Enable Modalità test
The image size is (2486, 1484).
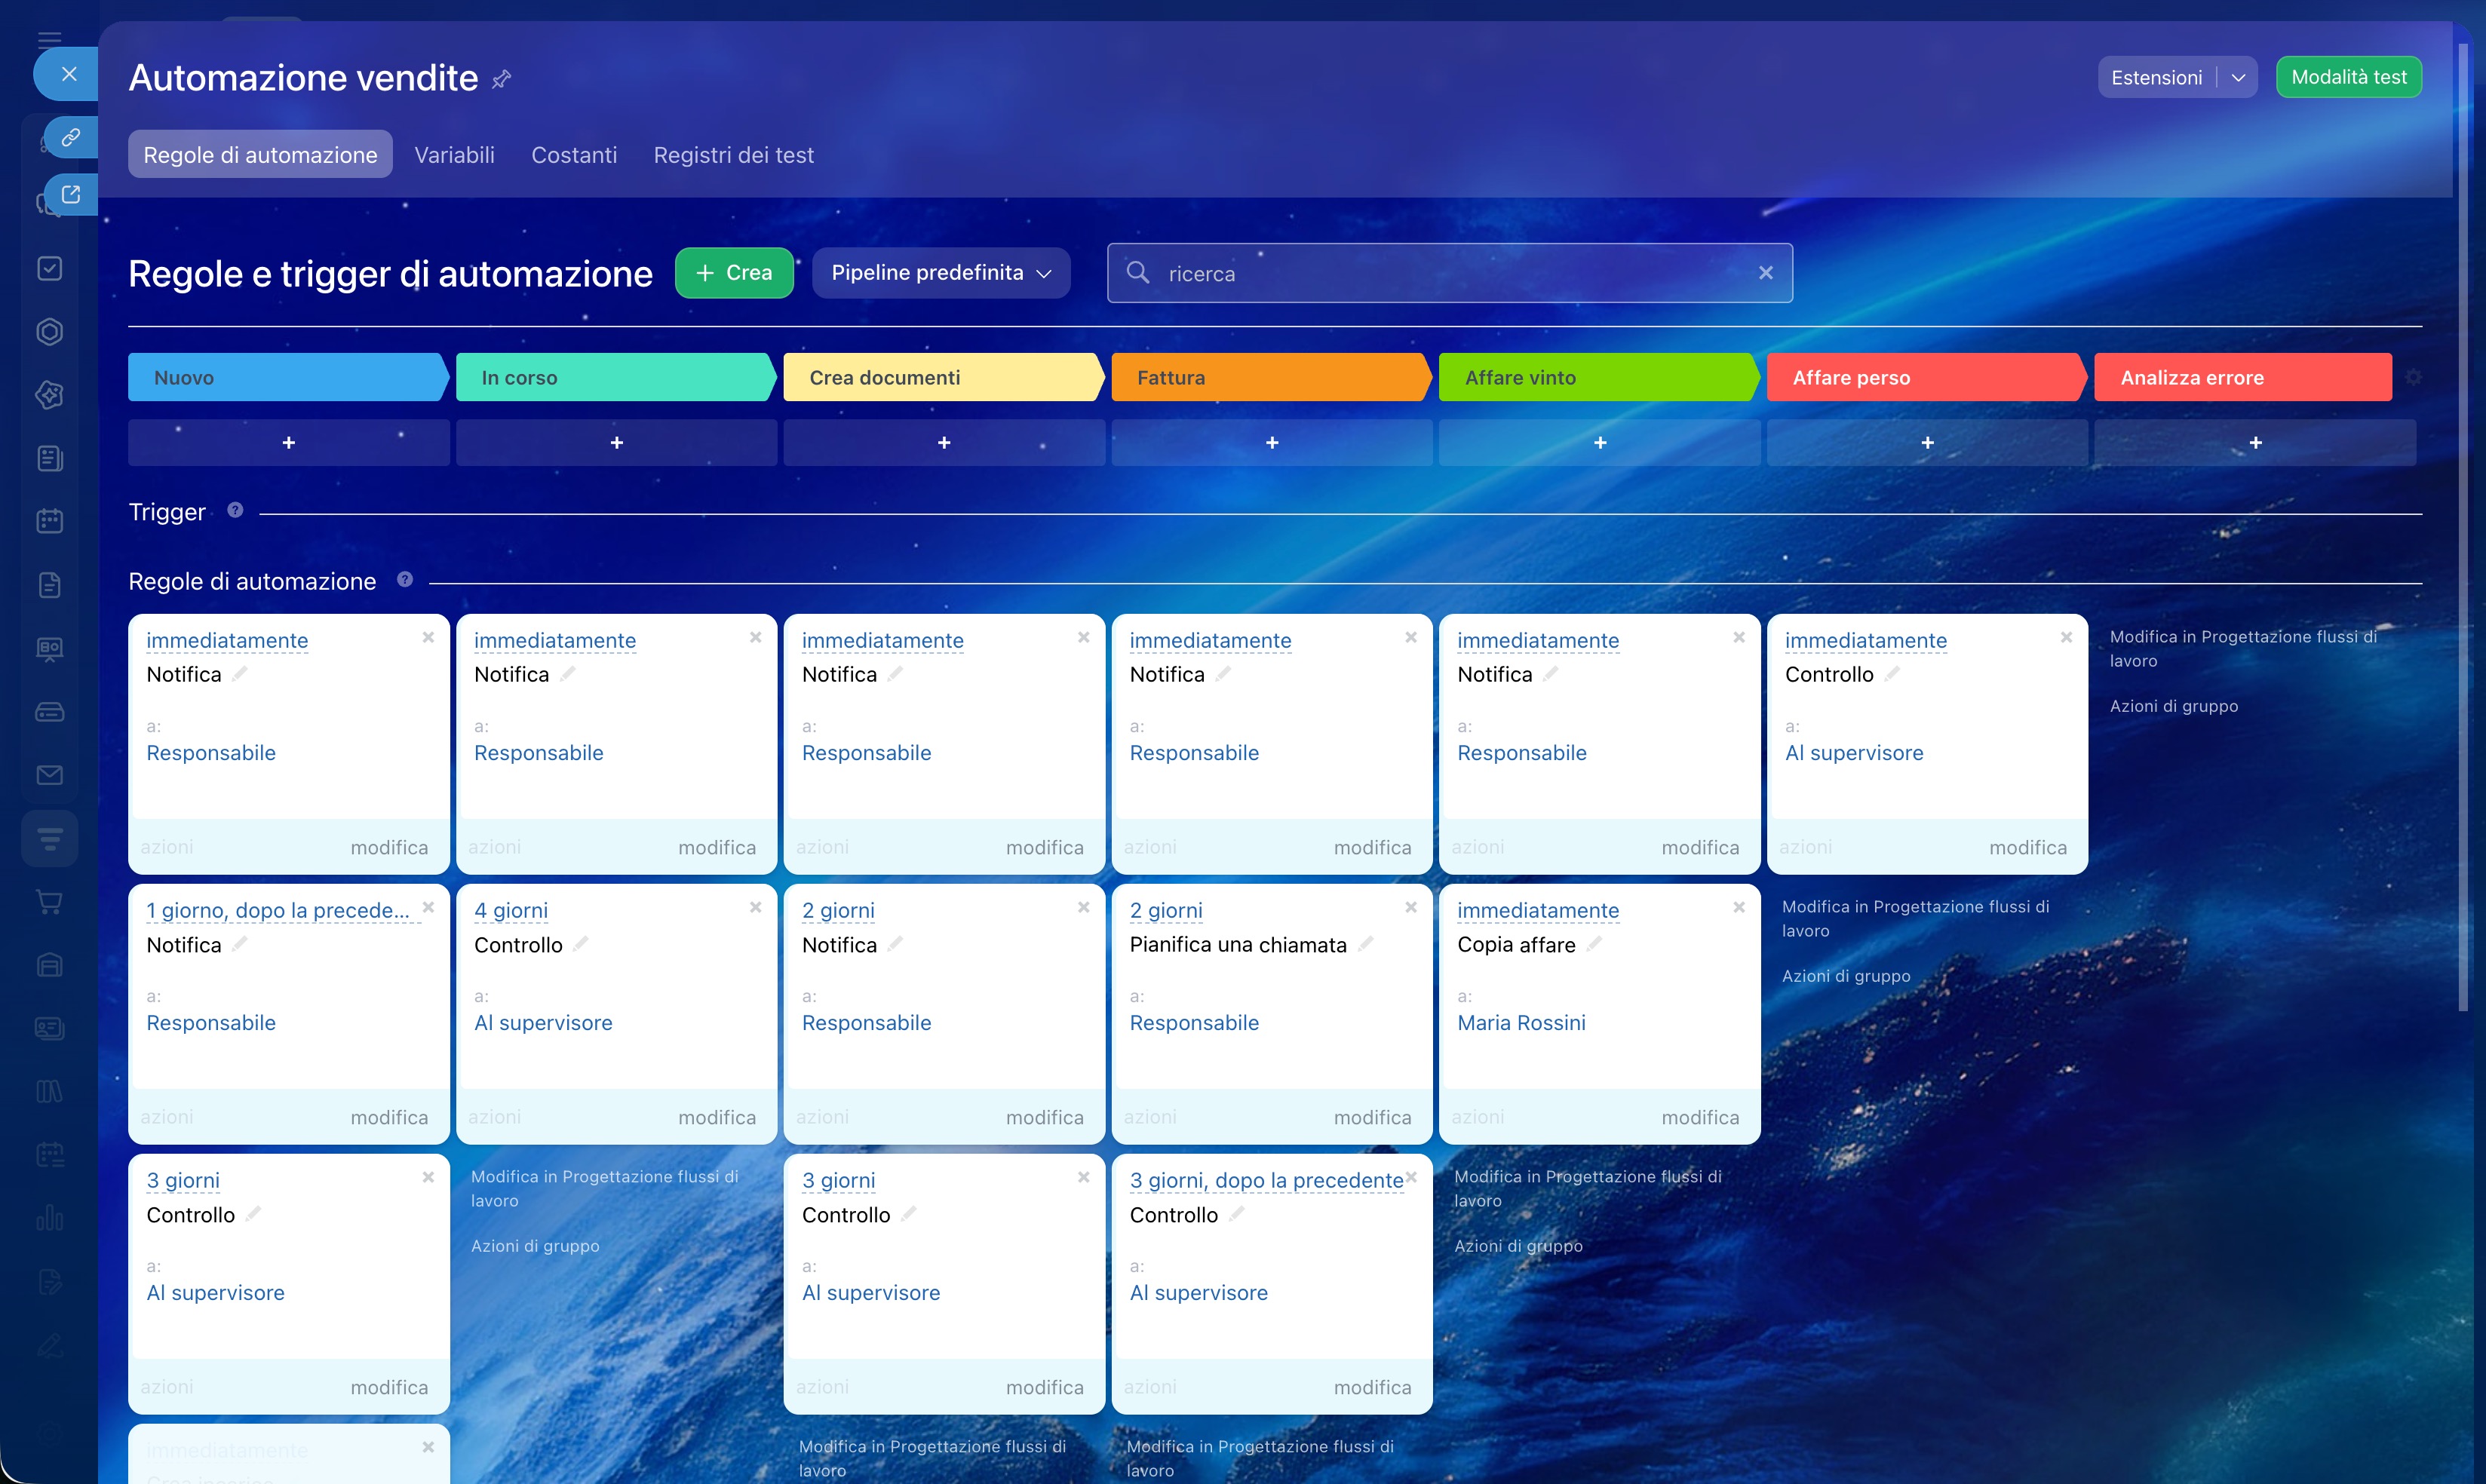2349,77
